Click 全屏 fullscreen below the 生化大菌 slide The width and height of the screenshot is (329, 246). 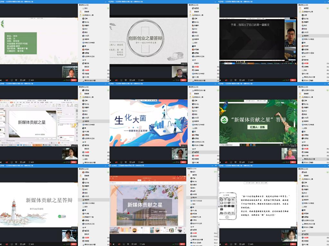point(134,162)
